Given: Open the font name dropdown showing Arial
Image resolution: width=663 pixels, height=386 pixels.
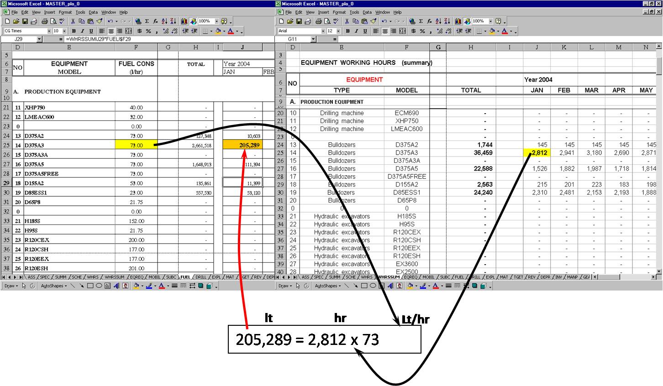Looking at the screenshot, I should (323, 31).
